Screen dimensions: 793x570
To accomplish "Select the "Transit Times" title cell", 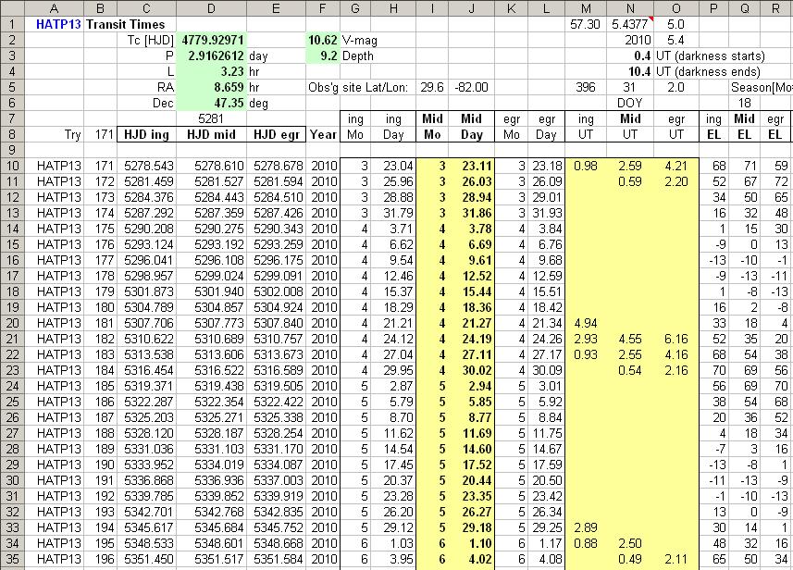I will coord(126,24).
